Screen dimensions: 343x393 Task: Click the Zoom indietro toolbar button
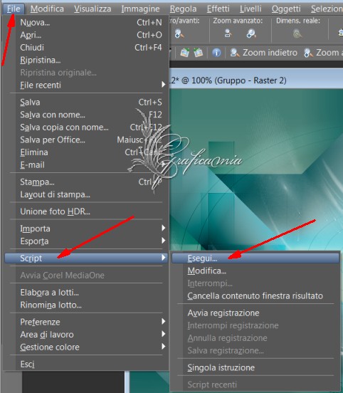click(263, 53)
